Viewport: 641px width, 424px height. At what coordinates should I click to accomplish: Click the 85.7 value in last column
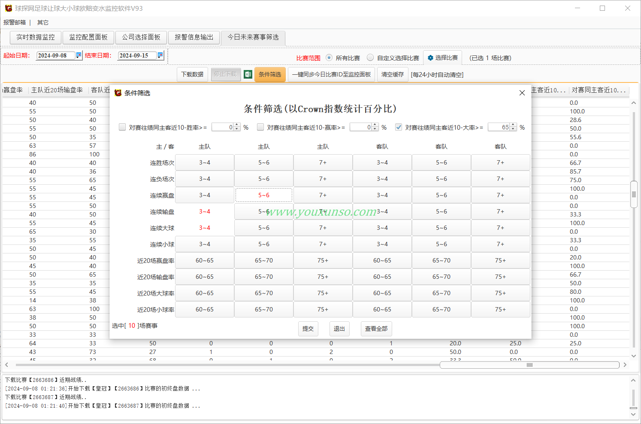coord(575,171)
